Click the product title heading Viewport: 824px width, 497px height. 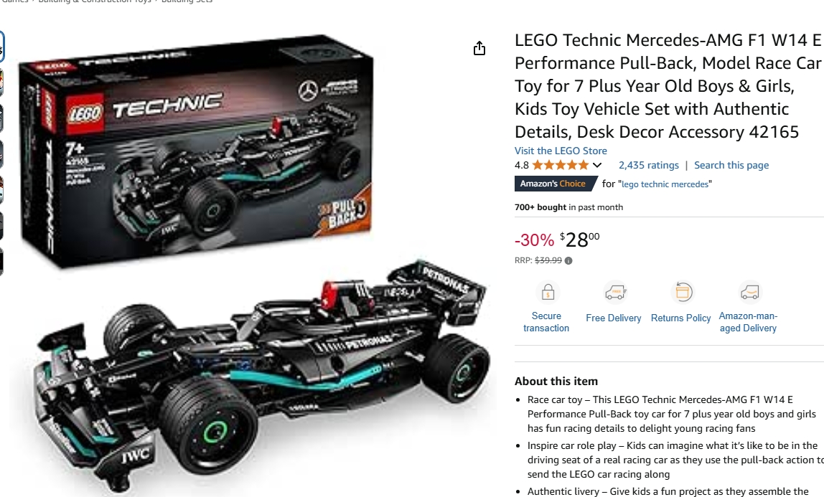click(668, 85)
